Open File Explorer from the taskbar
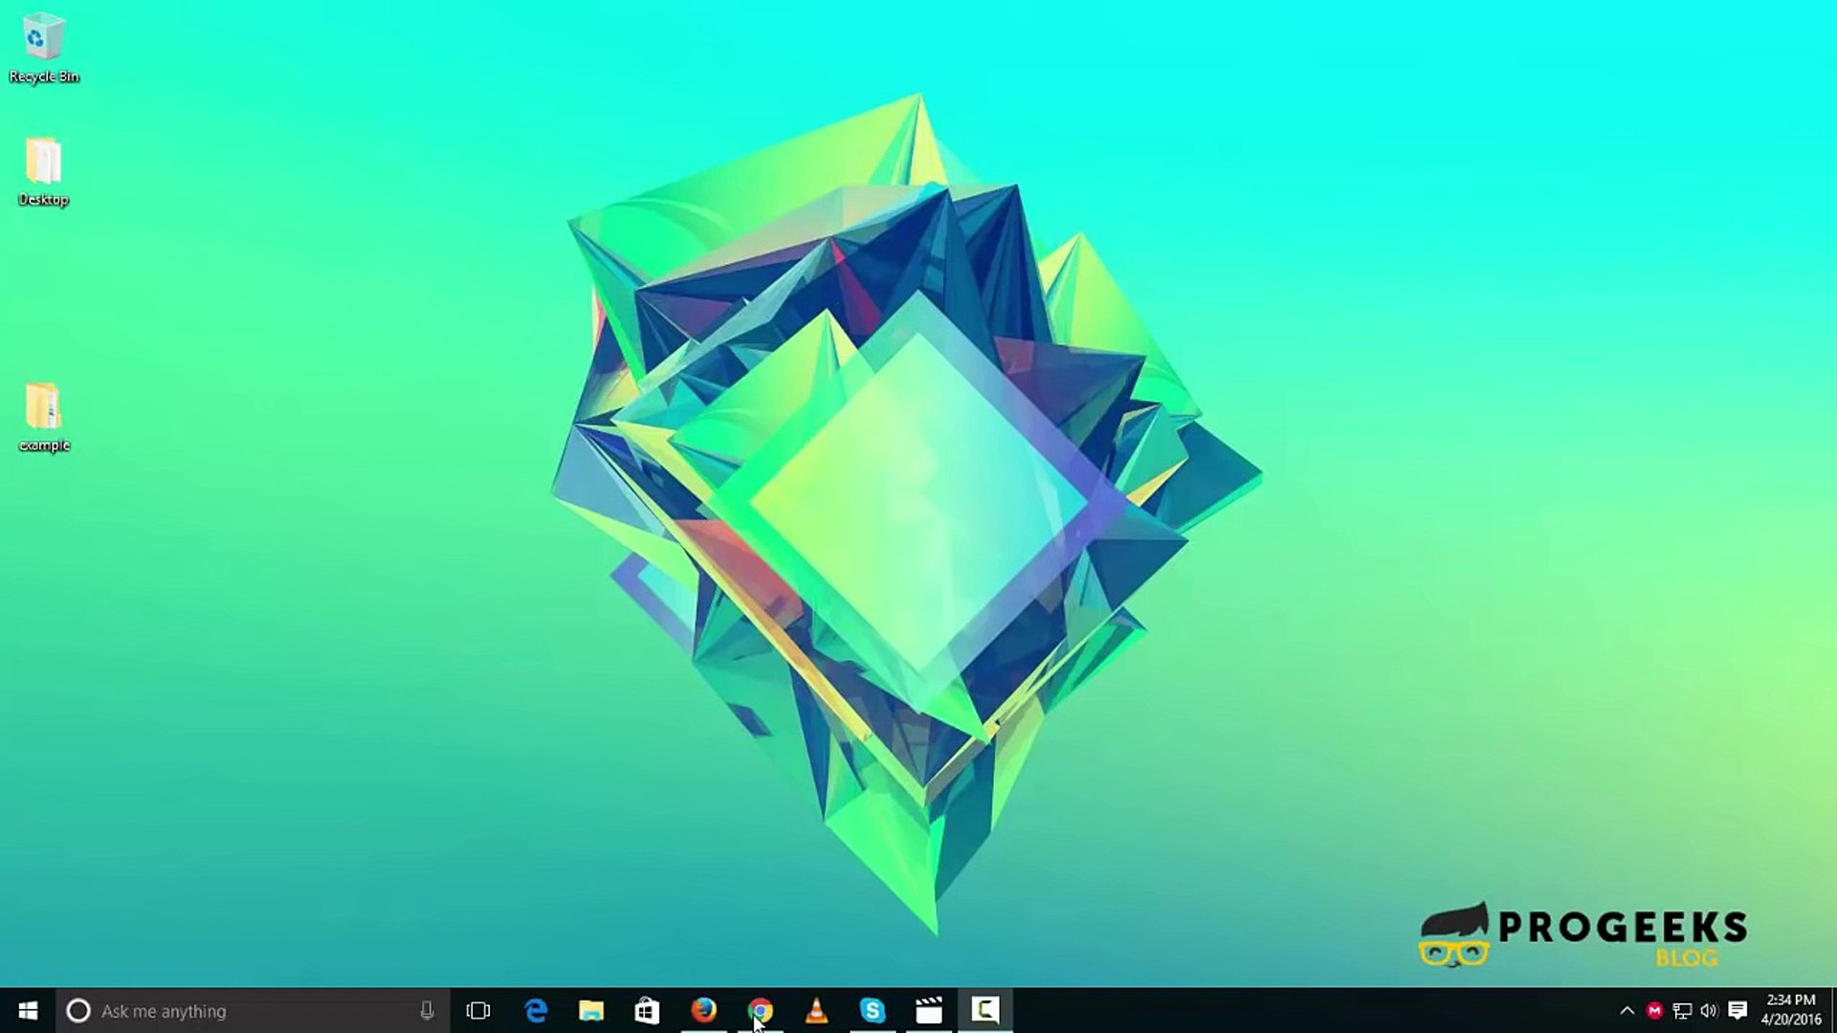Image resolution: width=1837 pixels, height=1033 pixels. point(591,1010)
